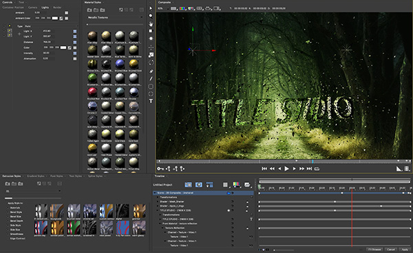Viewport: 413px width, 253px height.
Task: Click the FX Browser button
Action: [x=374, y=250]
